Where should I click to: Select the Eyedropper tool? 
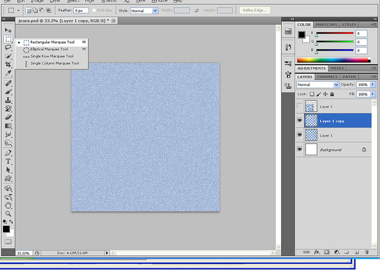tap(8, 73)
